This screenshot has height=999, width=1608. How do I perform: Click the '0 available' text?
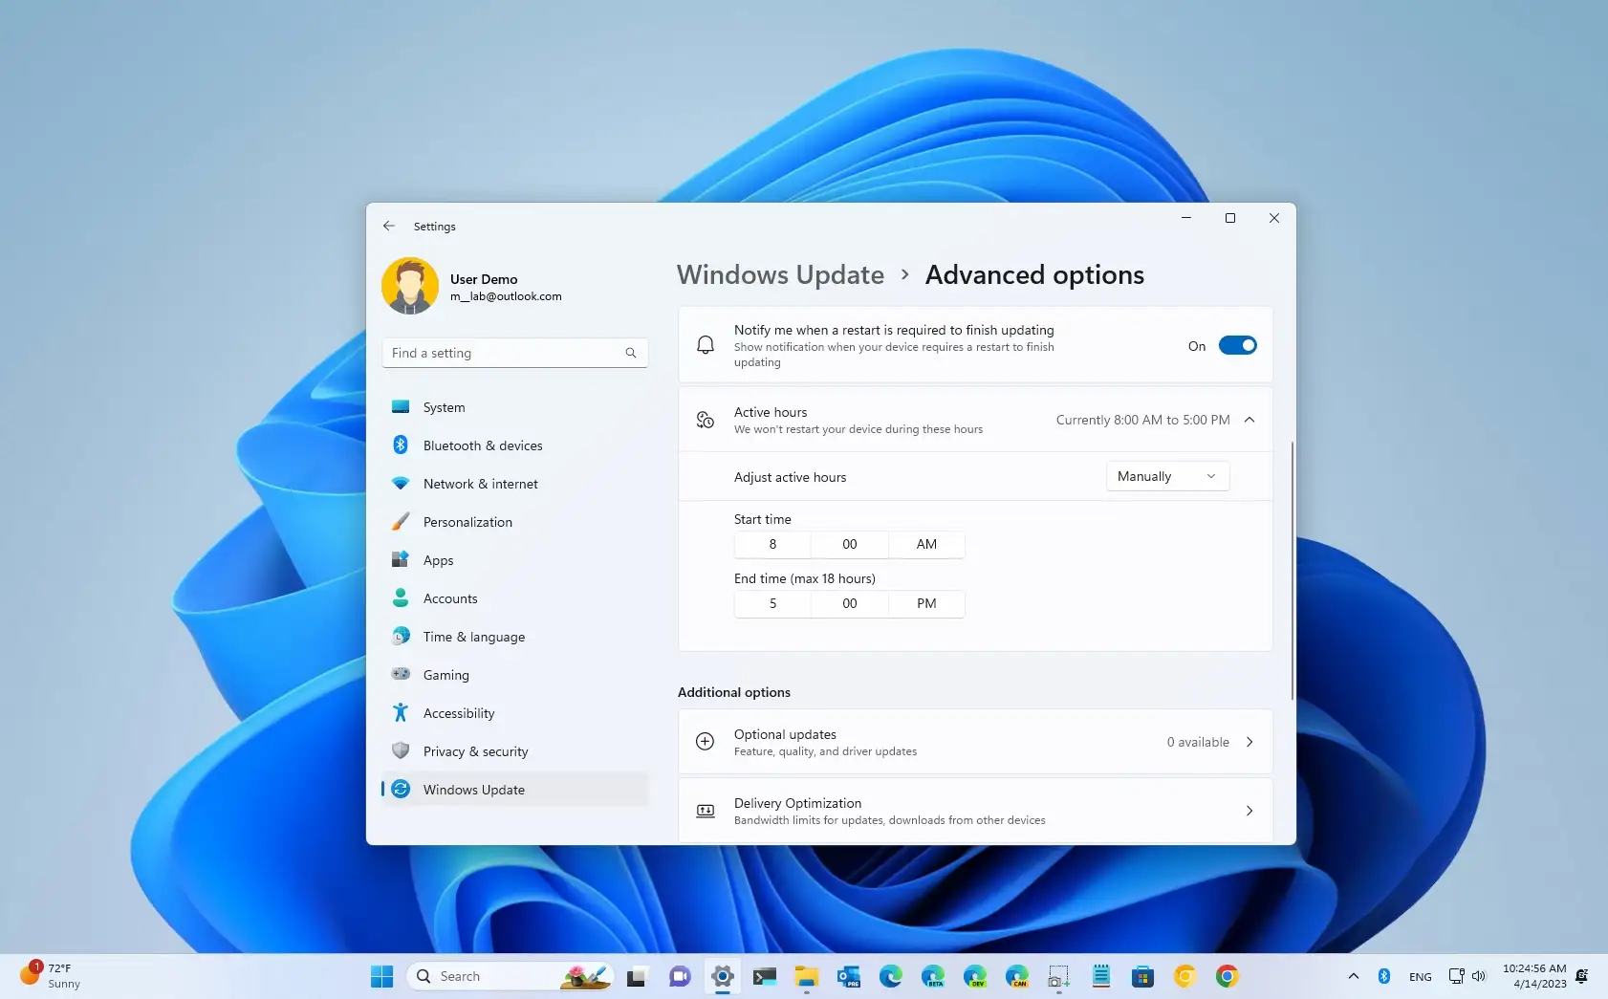1198,742
